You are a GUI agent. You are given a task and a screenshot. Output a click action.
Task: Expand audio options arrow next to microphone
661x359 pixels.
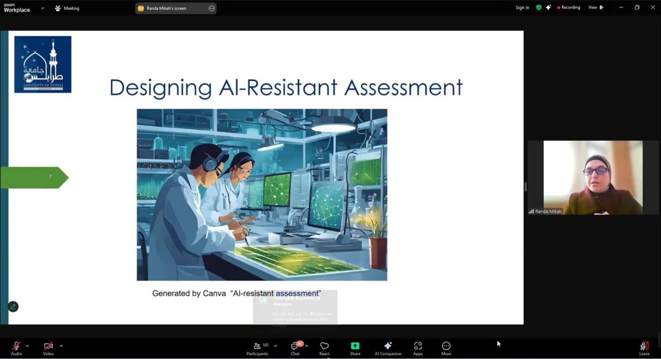pyautogui.click(x=28, y=346)
